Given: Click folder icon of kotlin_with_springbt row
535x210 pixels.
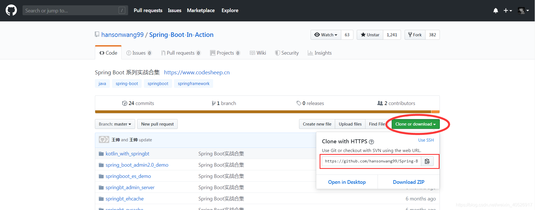Looking at the screenshot, I should pos(101,154).
